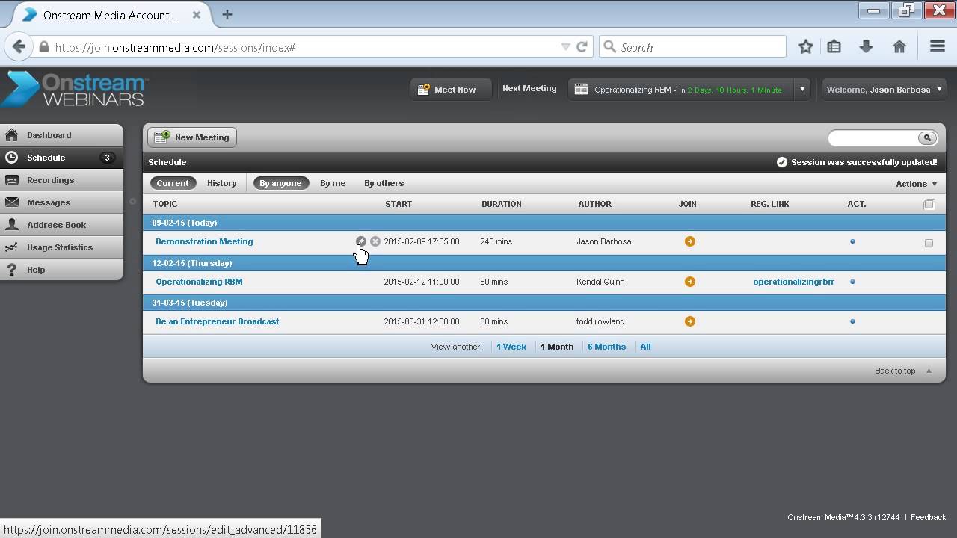Sort by the TOPIC column header

pyautogui.click(x=165, y=204)
